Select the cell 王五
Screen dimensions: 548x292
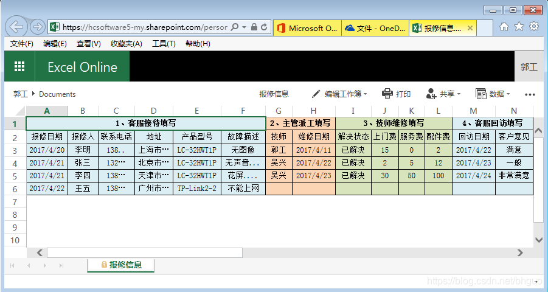tap(83, 189)
